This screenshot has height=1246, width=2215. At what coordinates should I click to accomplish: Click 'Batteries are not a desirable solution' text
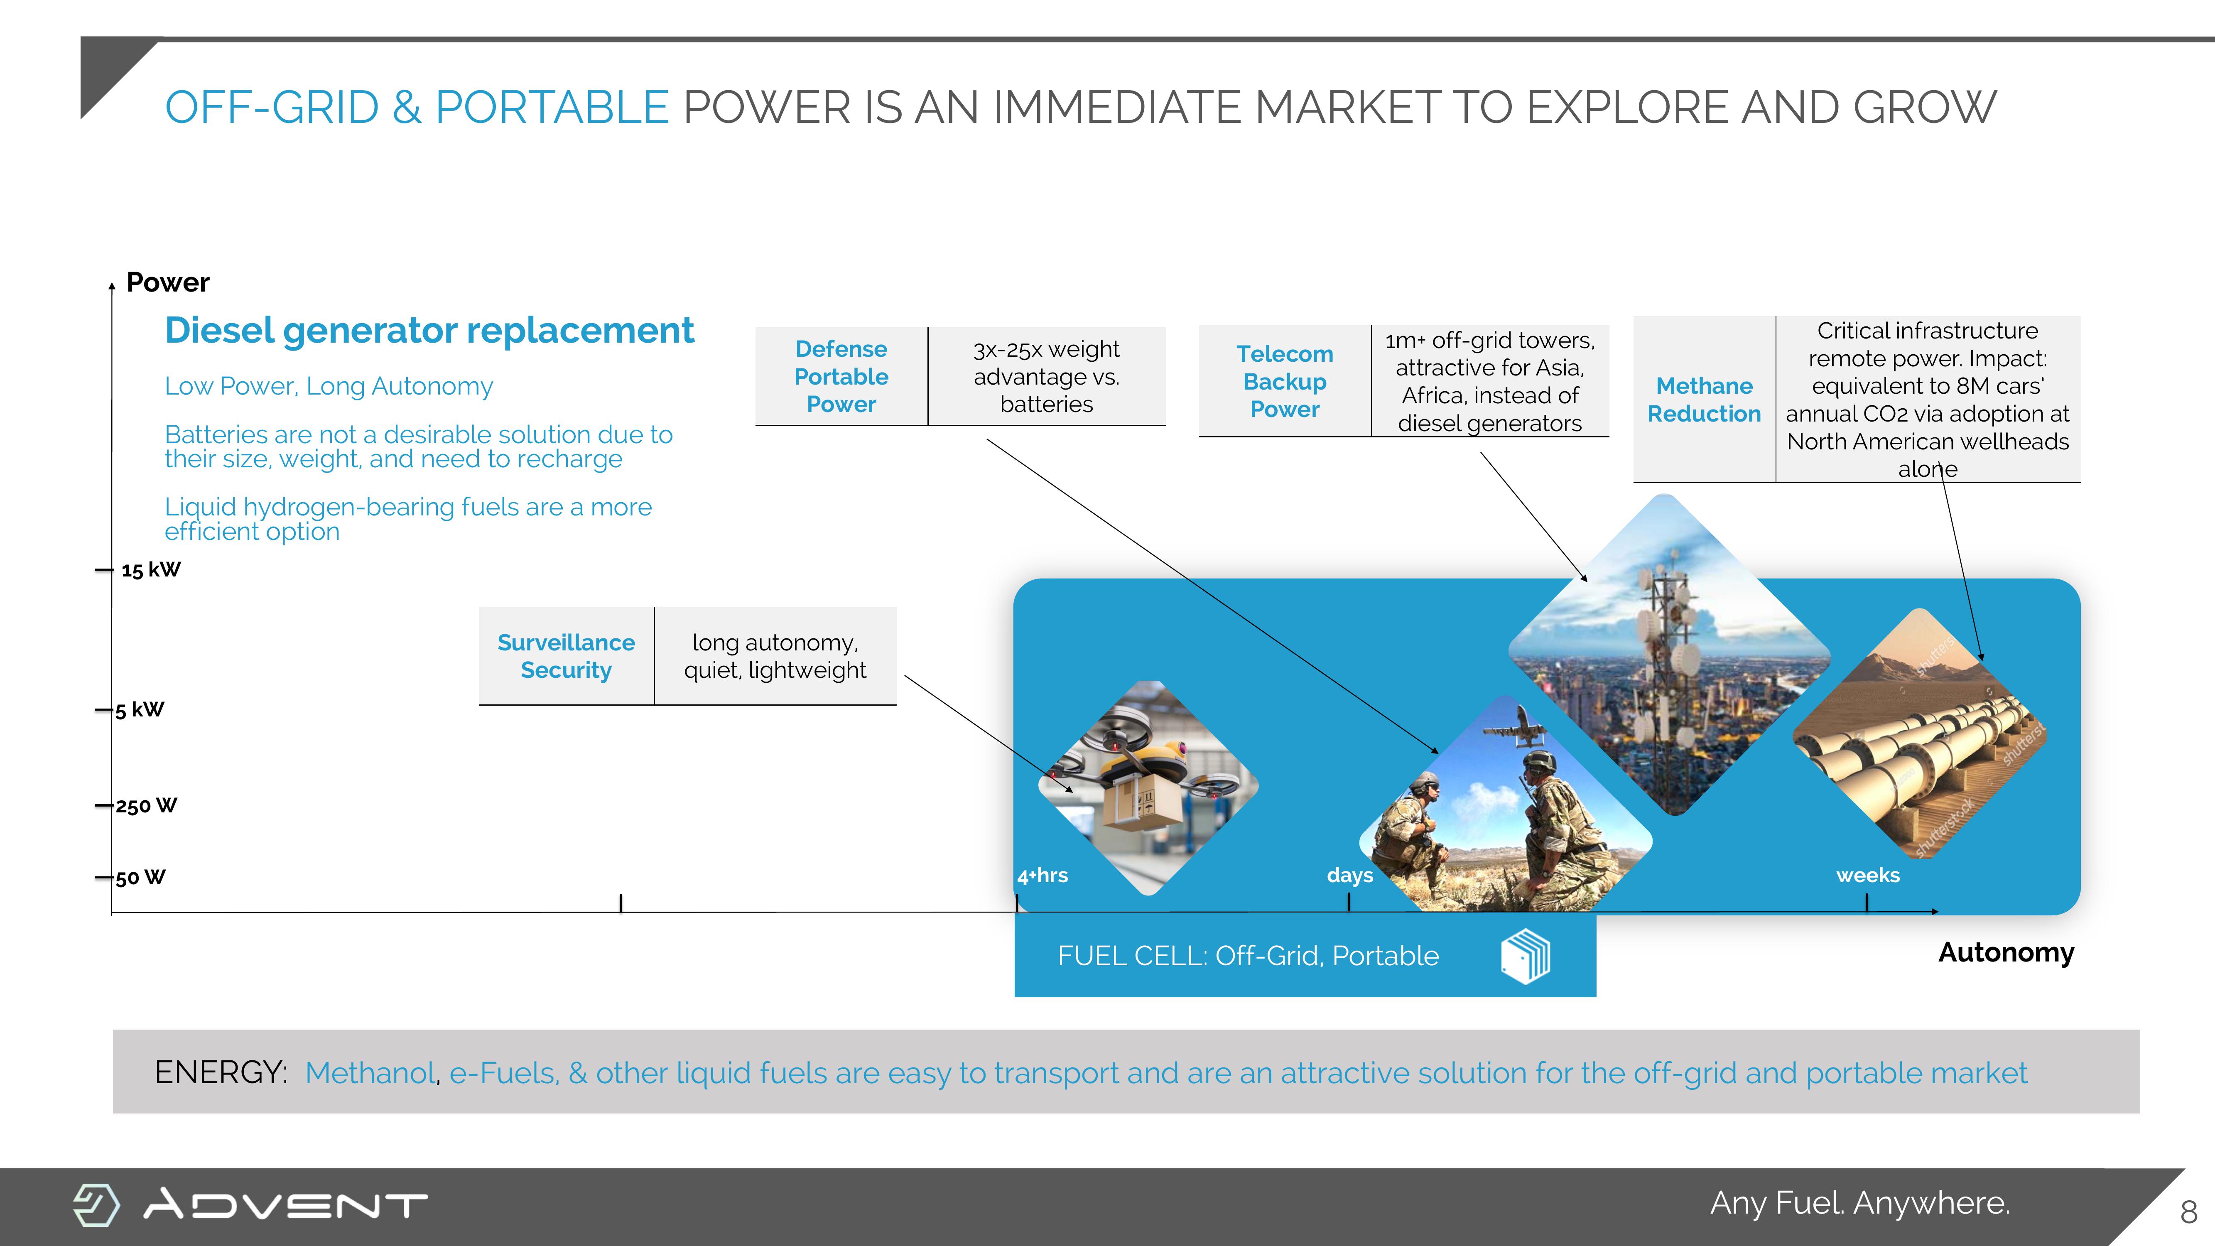pyautogui.click(x=419, y=446)
